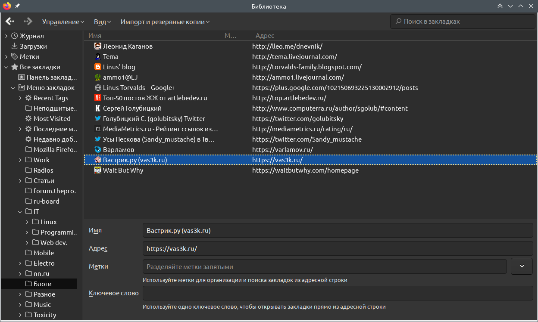Expand the Work folder in the sidebar
The width and height of the screenshot is (538, 322).
click(20, 160)
